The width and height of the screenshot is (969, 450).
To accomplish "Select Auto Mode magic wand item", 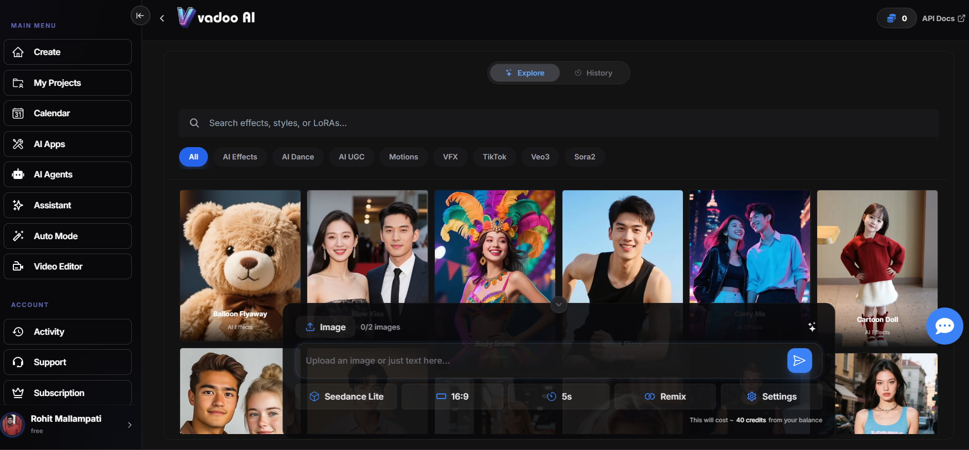I will pyautogui.click(x=67, y=236).
